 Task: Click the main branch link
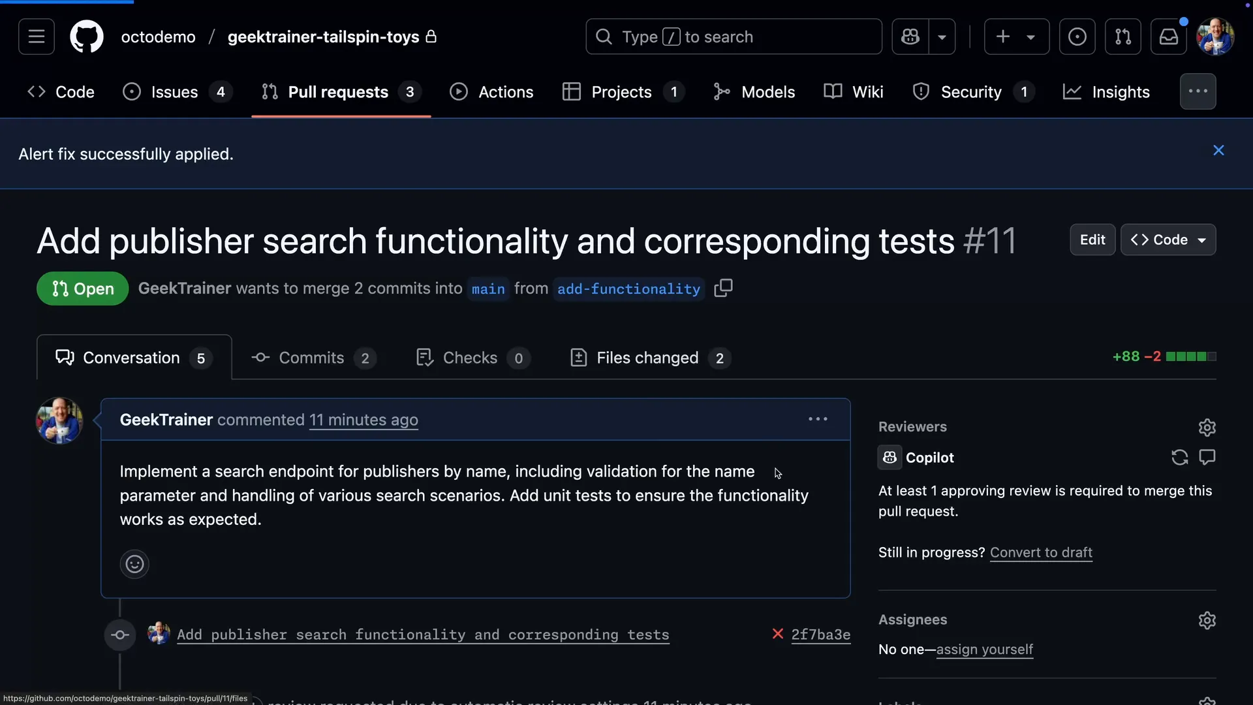[488, 289]
